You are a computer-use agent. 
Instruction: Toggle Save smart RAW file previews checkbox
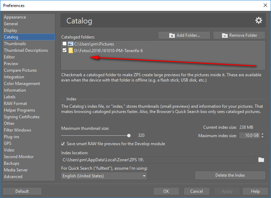tap(63, 144)
